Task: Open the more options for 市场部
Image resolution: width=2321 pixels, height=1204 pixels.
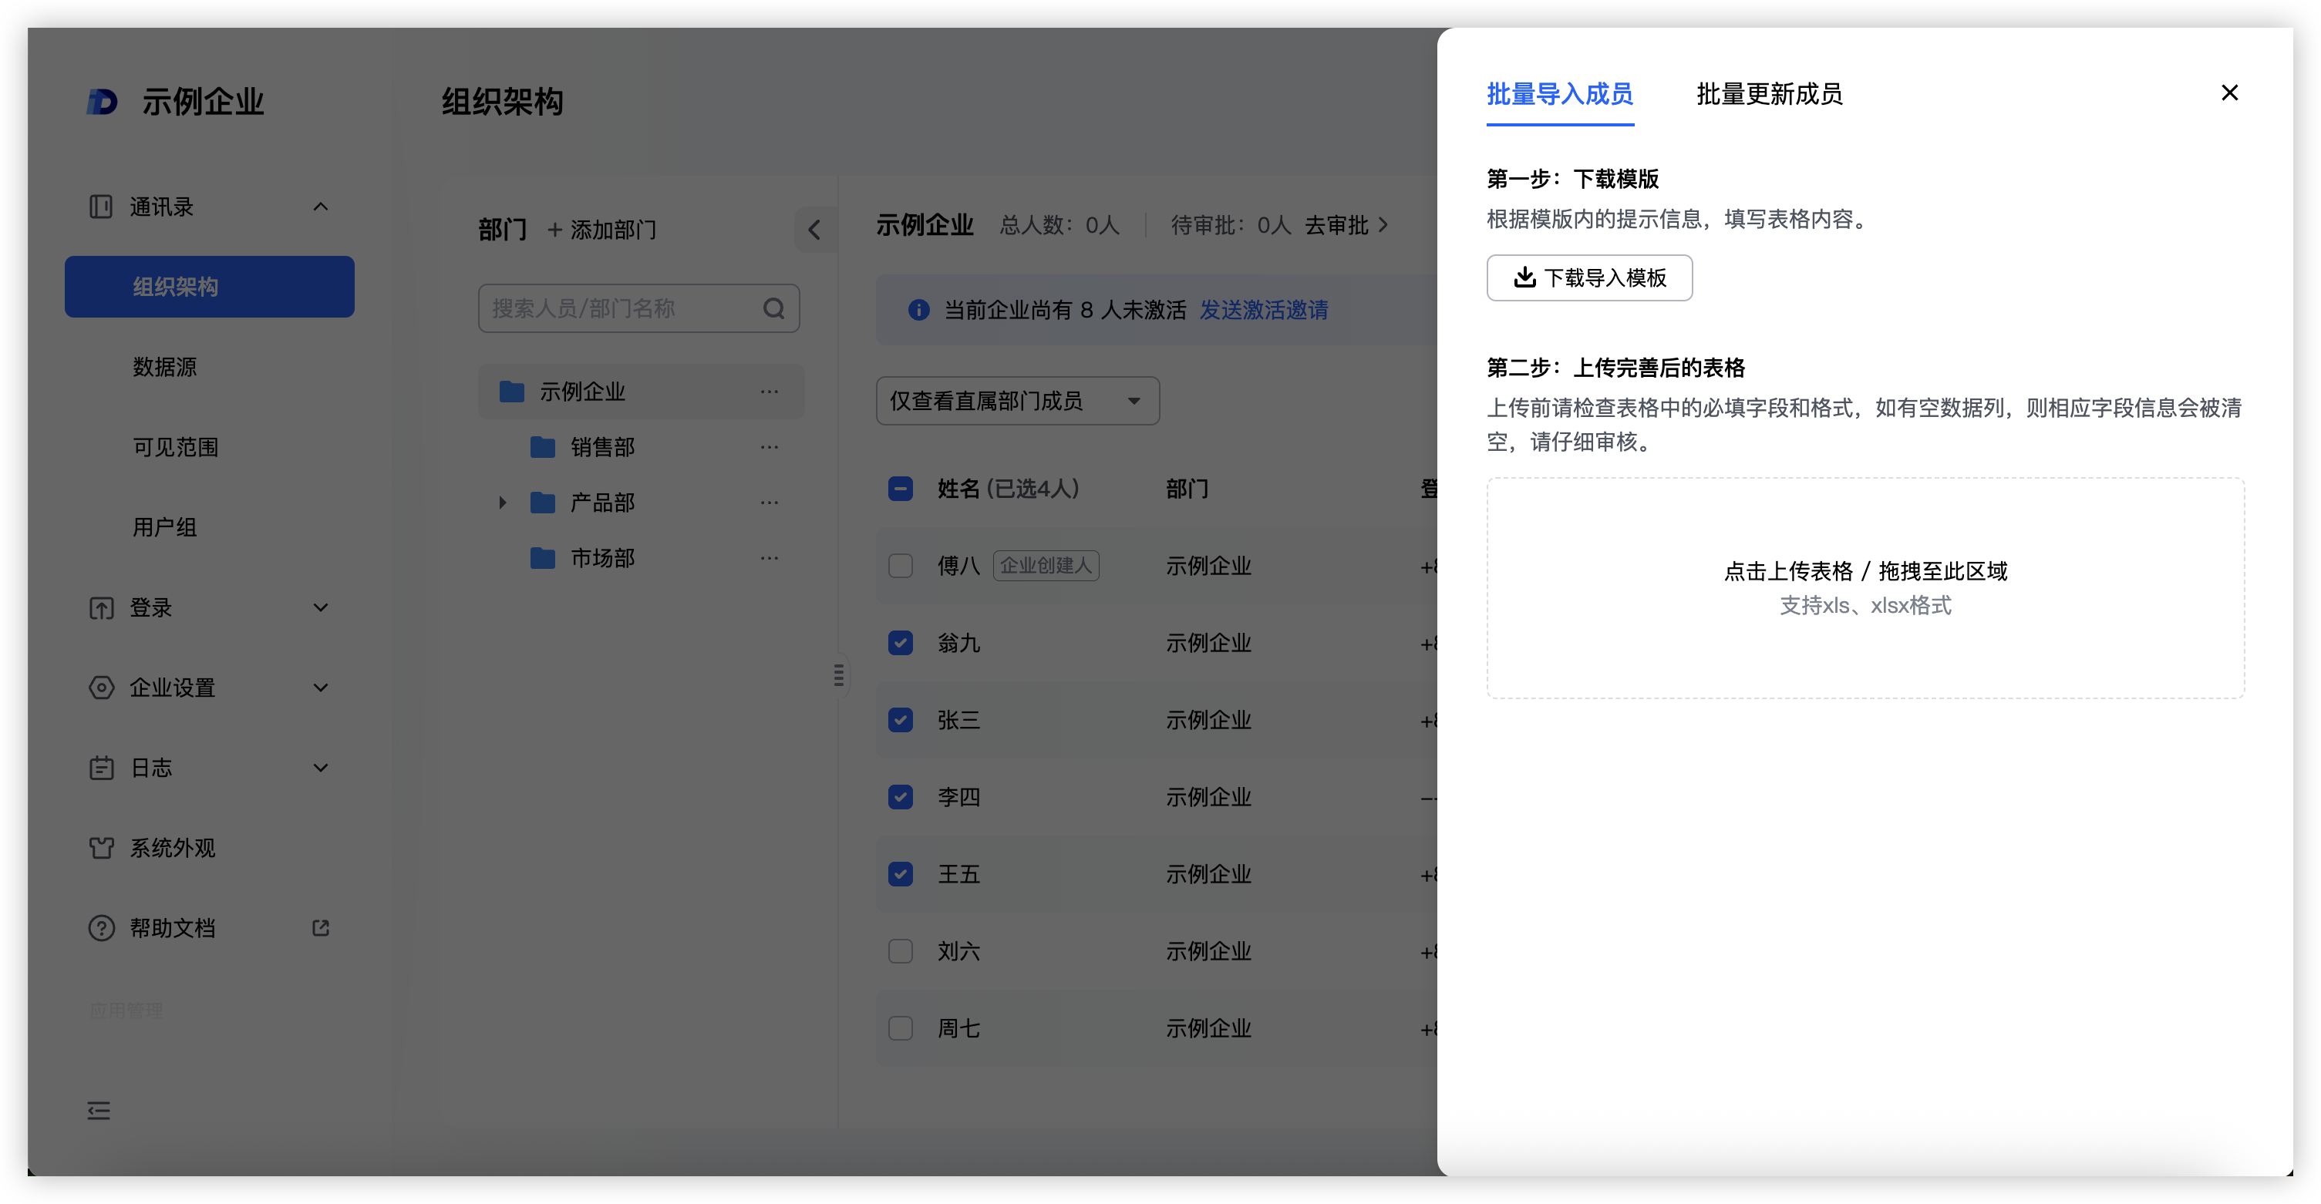Action: click(769, 558)
